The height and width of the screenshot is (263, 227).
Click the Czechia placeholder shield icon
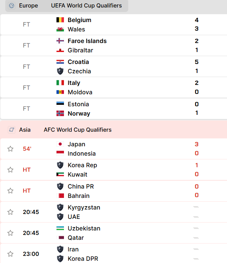[60, 71]
